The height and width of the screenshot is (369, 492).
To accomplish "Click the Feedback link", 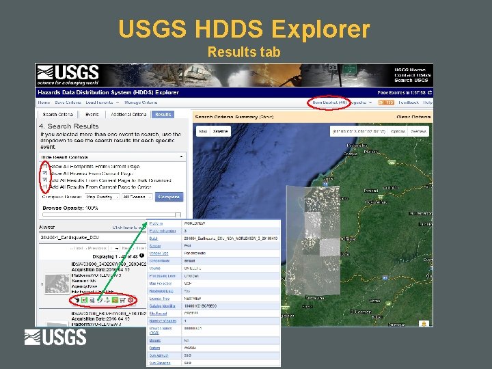I will (409, 102).
